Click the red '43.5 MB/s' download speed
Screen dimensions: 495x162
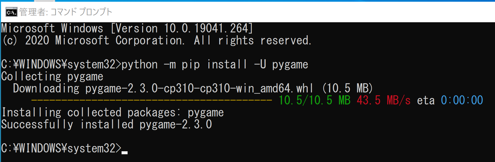coord(383,100)
